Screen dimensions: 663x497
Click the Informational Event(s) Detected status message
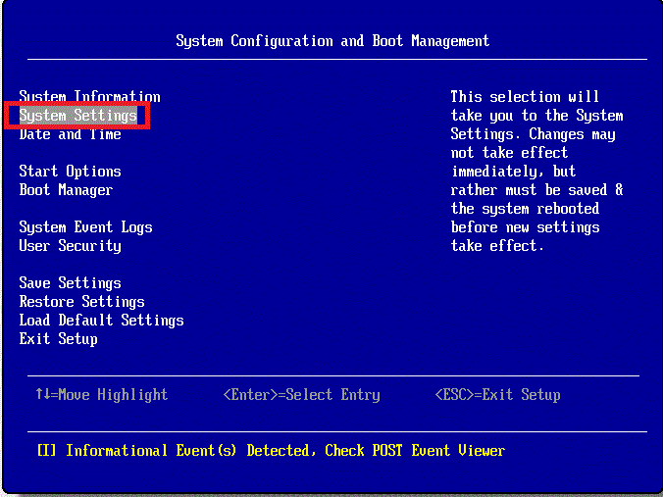[x=271, y=451]
